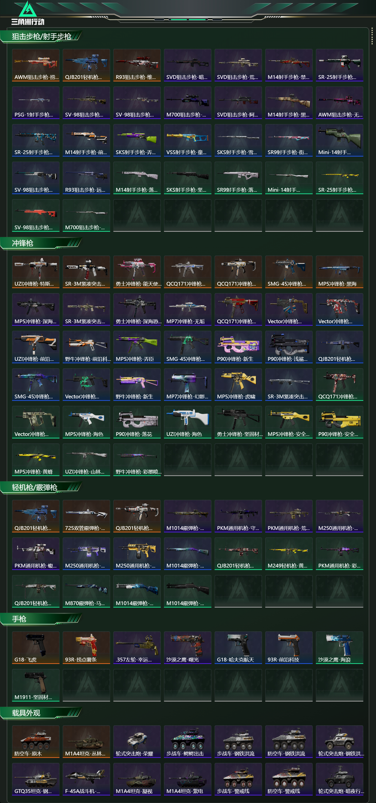Select the MP7冲锋枪-无垢 skin
The height and width of the screenshot is (803, 376).
tap(188, 309)
